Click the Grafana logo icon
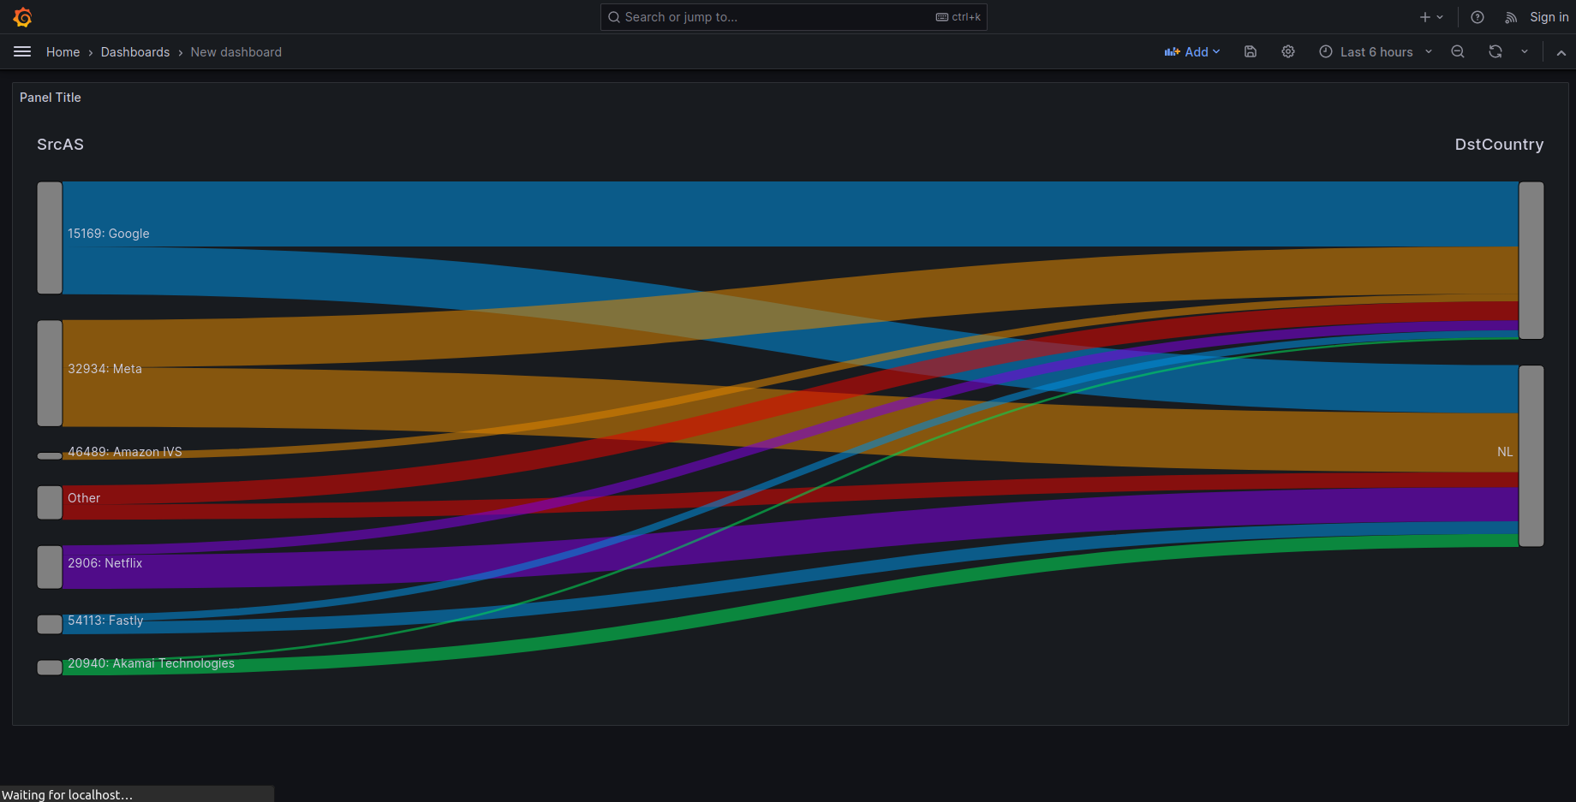 pyautogui.click(x=22, y=17)
